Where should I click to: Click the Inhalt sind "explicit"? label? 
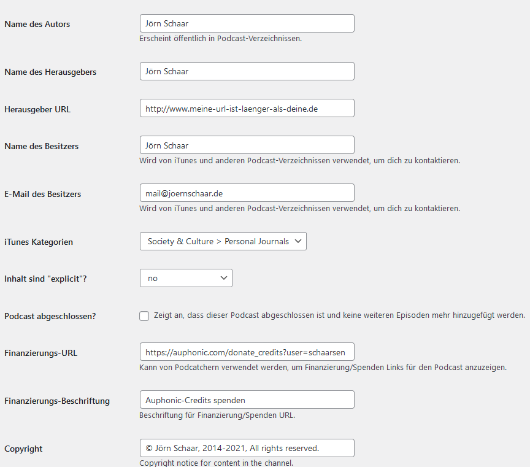point(45,279)
